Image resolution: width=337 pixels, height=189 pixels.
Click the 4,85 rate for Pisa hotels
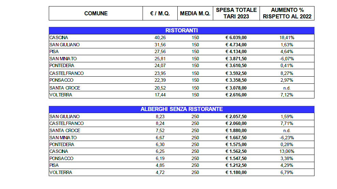(x=160, y=166)
